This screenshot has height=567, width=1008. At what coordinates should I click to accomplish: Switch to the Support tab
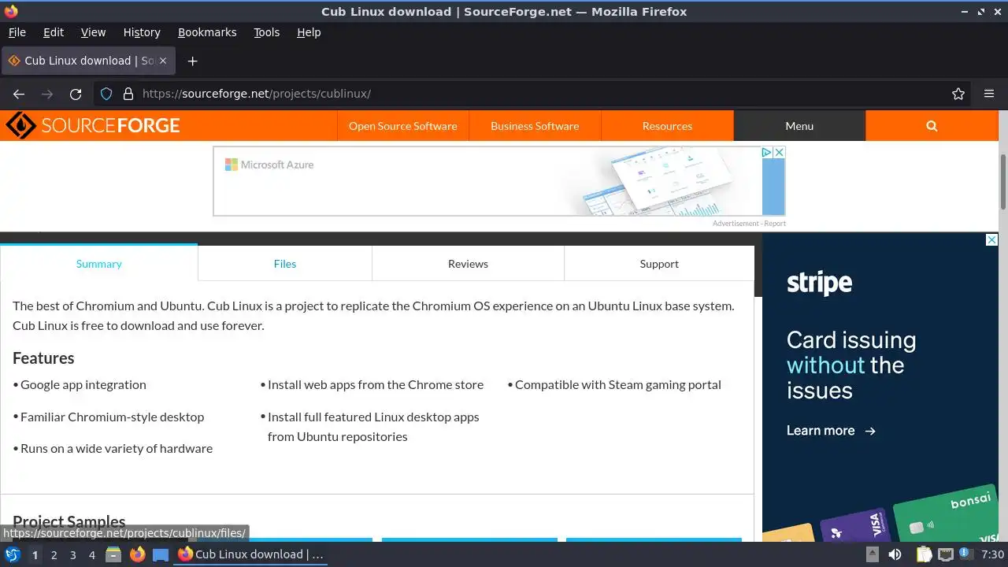pyautogui.click(x=659, y=264)
